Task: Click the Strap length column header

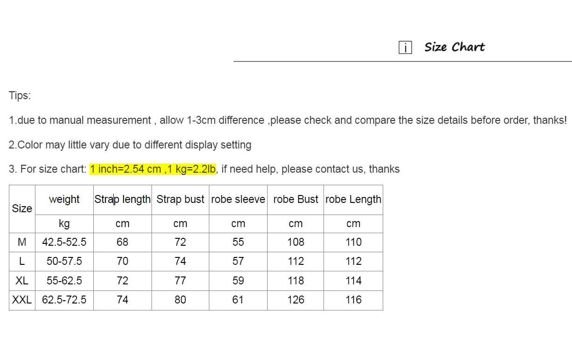Action: [x=123, y=199]
